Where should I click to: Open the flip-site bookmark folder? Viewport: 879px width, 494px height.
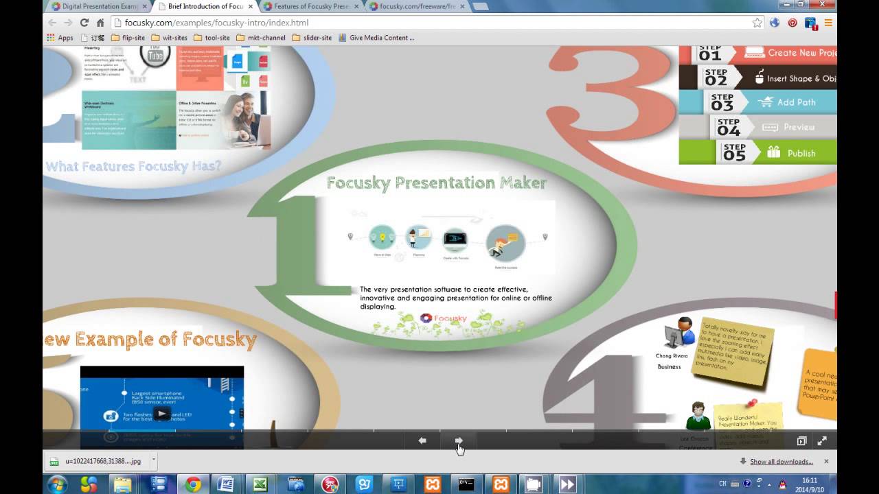(x=128, y=38)
